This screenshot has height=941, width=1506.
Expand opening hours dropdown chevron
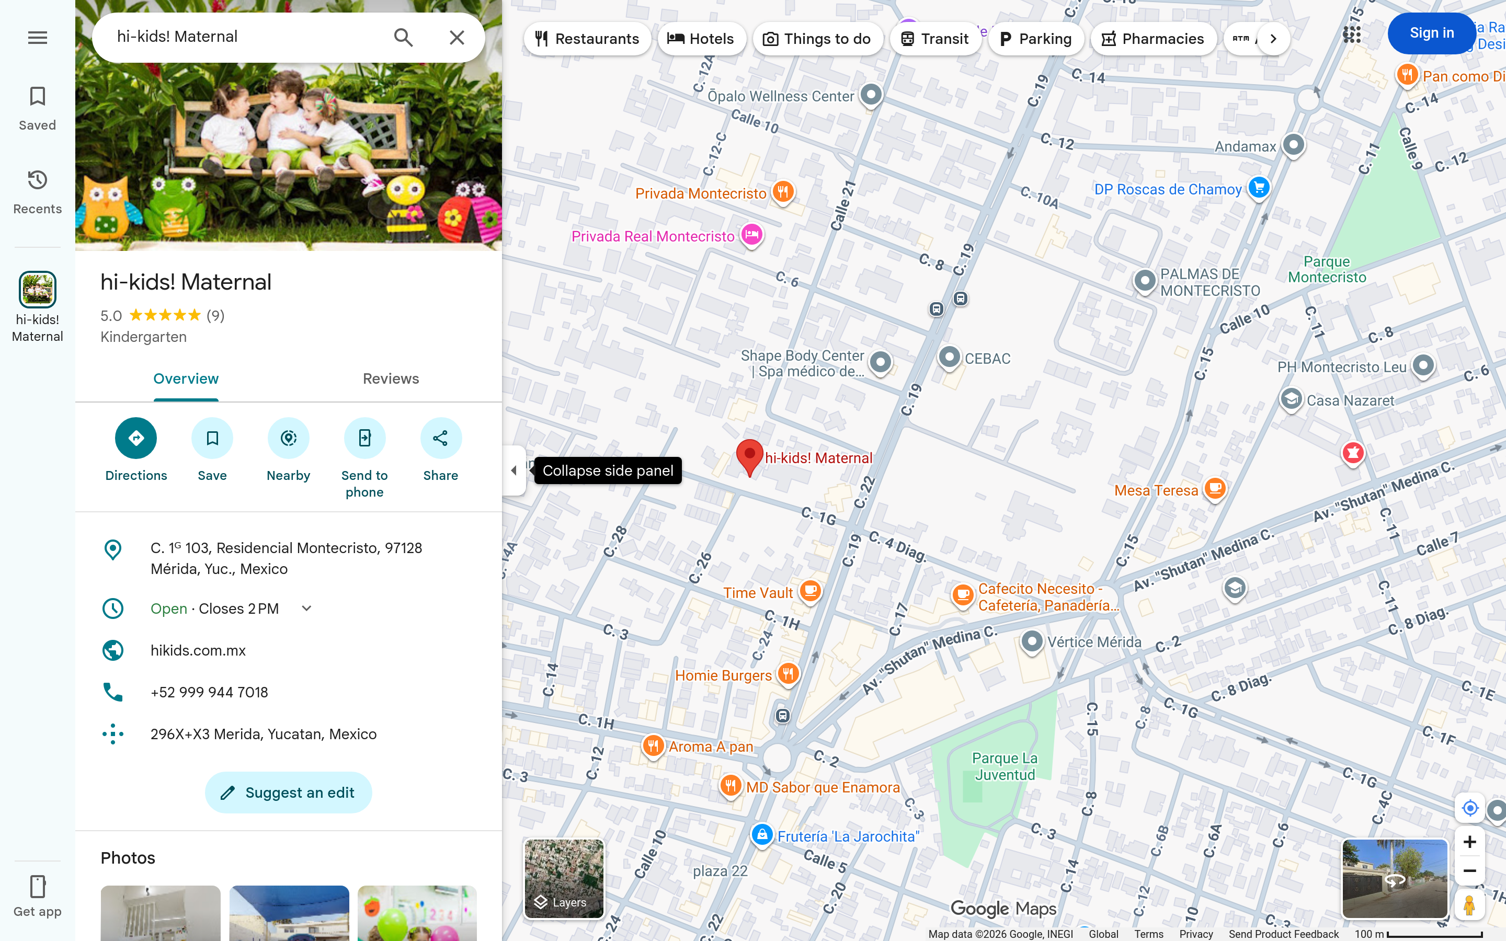click(x=306, y=609)
